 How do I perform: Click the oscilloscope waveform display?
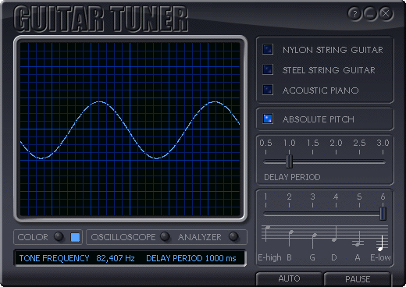(130, 129)
